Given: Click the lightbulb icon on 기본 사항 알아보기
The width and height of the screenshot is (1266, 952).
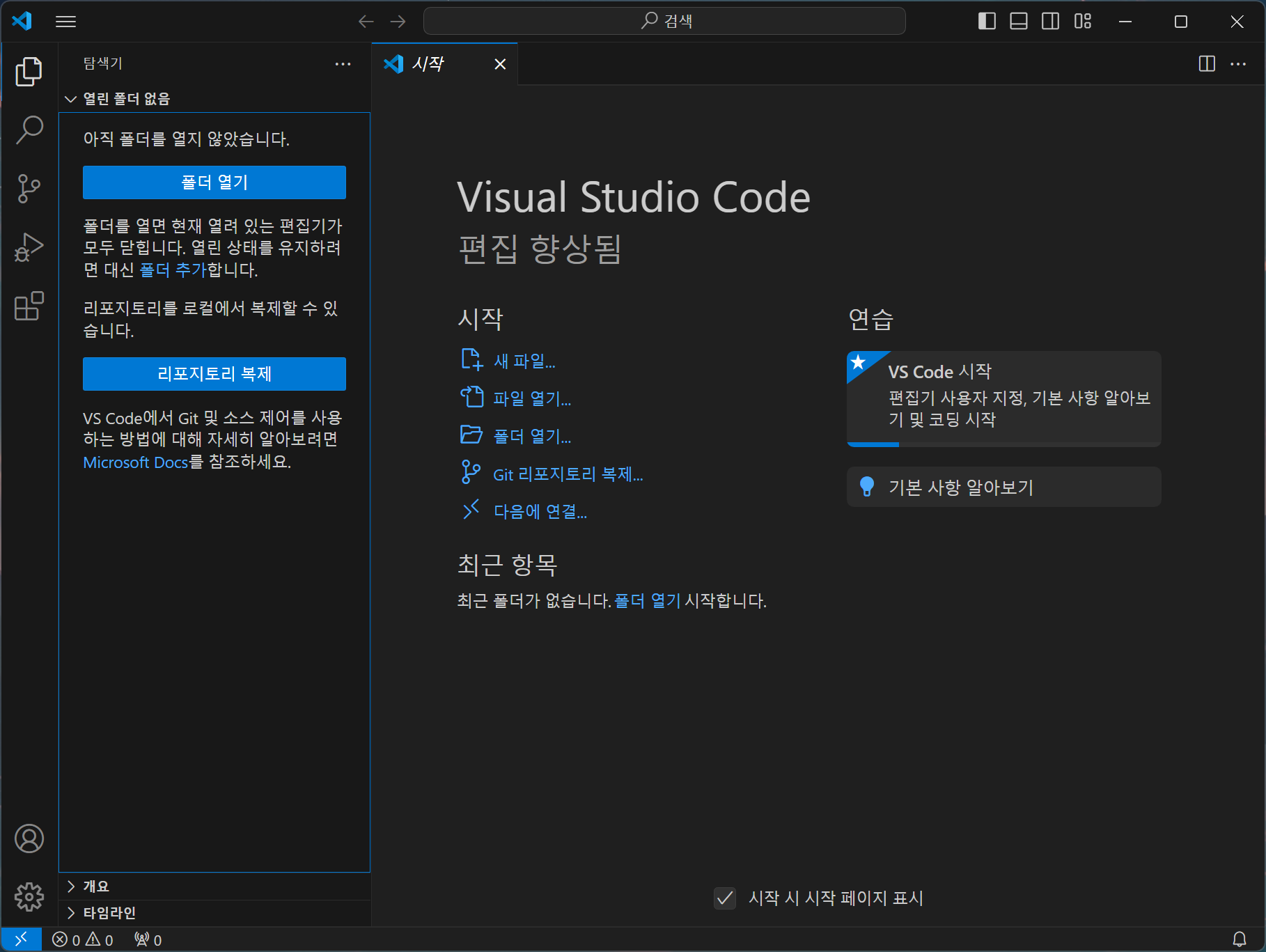Looking at the screenshot, I should [x=866, y=487].
